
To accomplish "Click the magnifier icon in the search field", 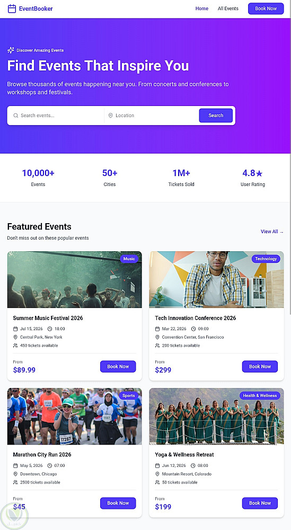I will (15, 116).
